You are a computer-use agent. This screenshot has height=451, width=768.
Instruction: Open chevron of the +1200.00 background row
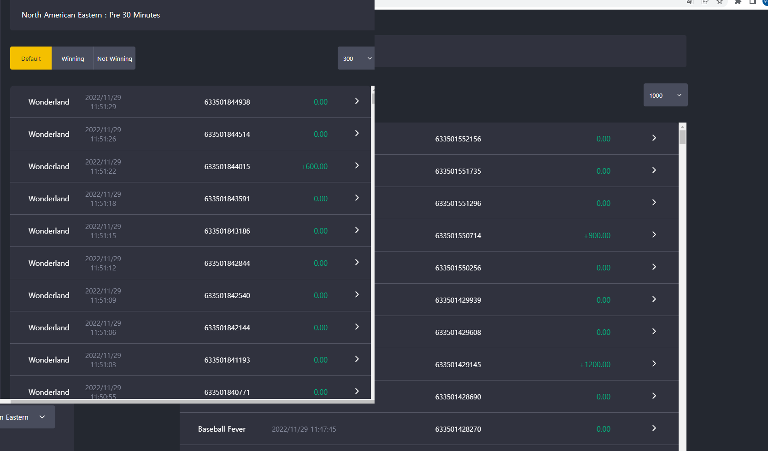654,363
